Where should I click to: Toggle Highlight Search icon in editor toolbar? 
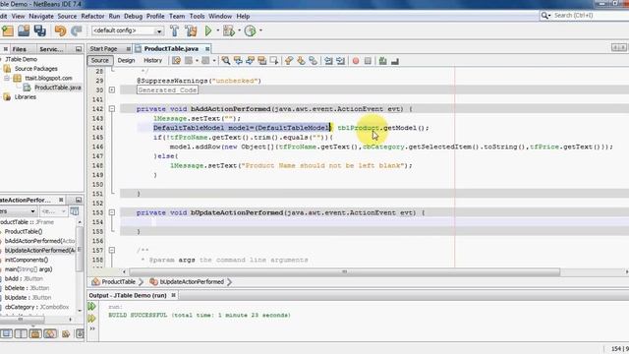[x=262, y=61]
